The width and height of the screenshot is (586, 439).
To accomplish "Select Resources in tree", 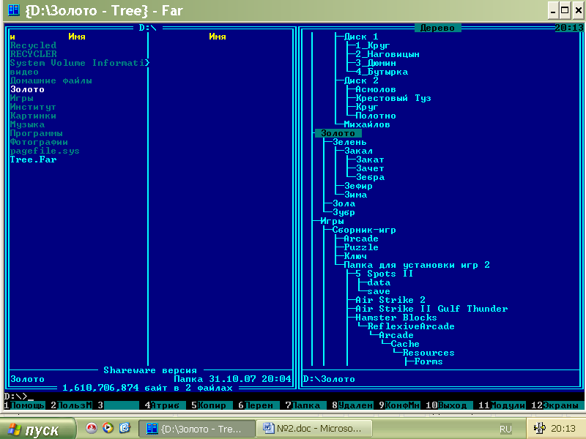I will point(429,353).
